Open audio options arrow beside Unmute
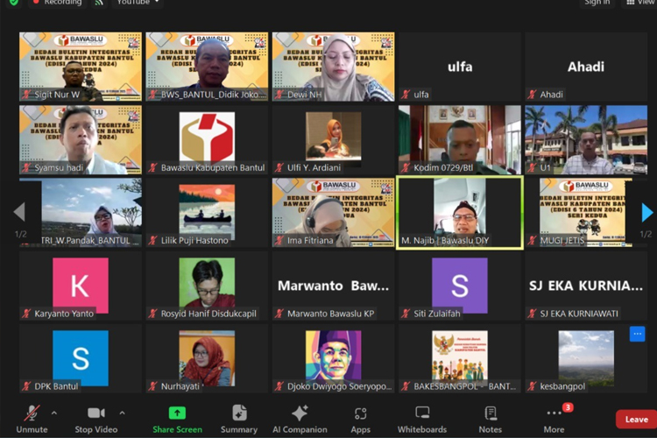 (54, 413)
